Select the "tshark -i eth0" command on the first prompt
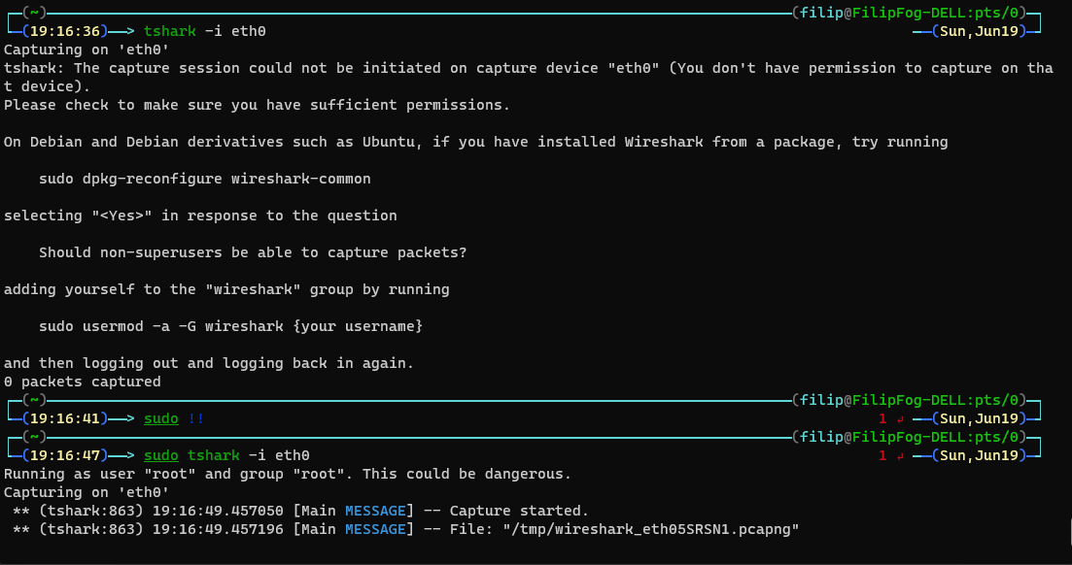 tap(204, 31)
